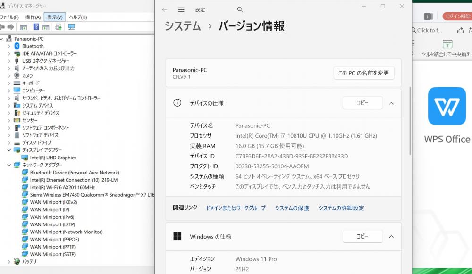The width and height of the screenshot is (472, 274).
Task: Collapse the ネットワーク アダプター category
Action: (9, 165)
